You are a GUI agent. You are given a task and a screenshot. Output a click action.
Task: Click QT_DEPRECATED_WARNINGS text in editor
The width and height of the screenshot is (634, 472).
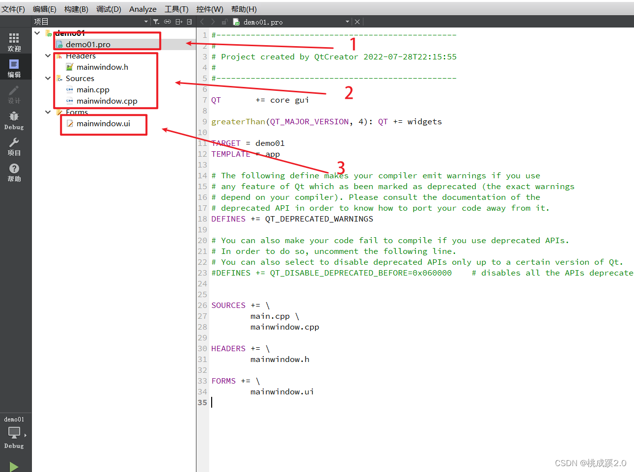point(319,219)
